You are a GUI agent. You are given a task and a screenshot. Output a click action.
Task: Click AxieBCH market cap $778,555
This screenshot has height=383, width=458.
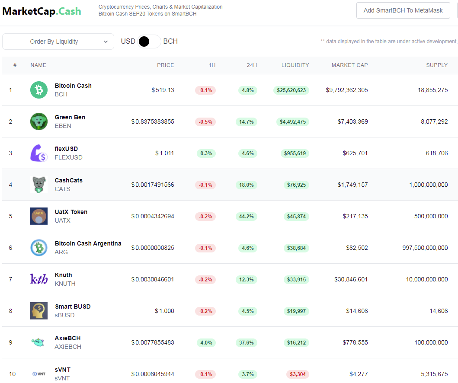coord(355,342)
